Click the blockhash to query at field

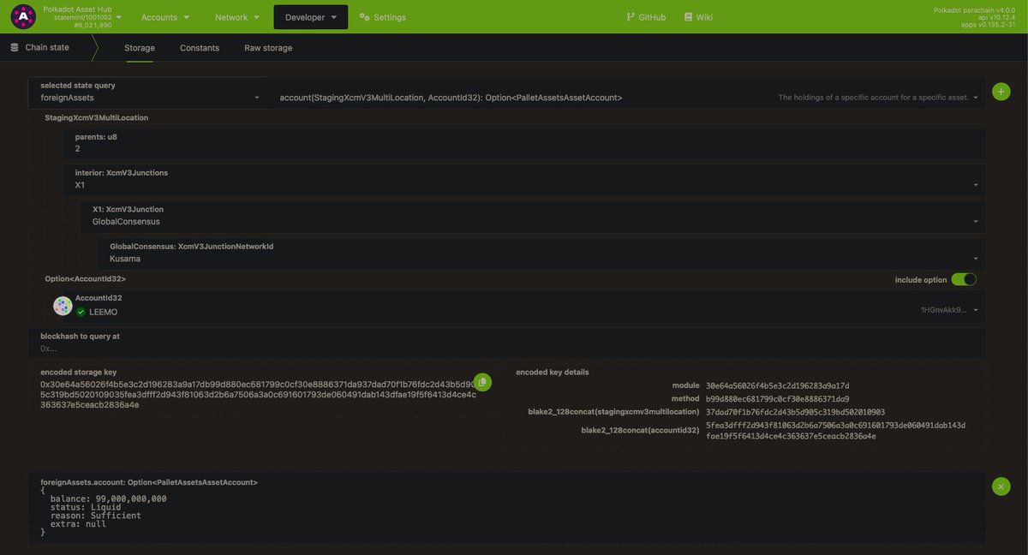506,343
